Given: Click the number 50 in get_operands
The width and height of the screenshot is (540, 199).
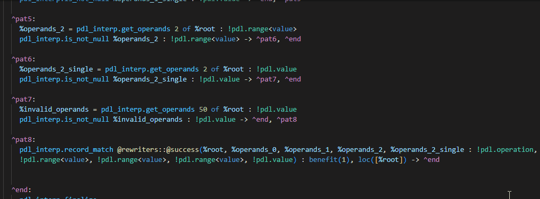Looking at the screenshot, I should point(203,110).
